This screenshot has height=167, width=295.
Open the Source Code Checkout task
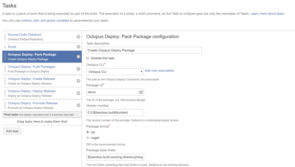(x=24, y=35)
